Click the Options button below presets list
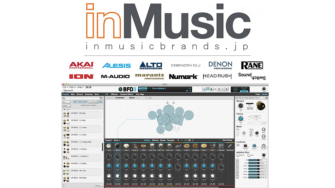Image resolution: width=335 pixels, height=188 pixels. [x=98, y=185]
